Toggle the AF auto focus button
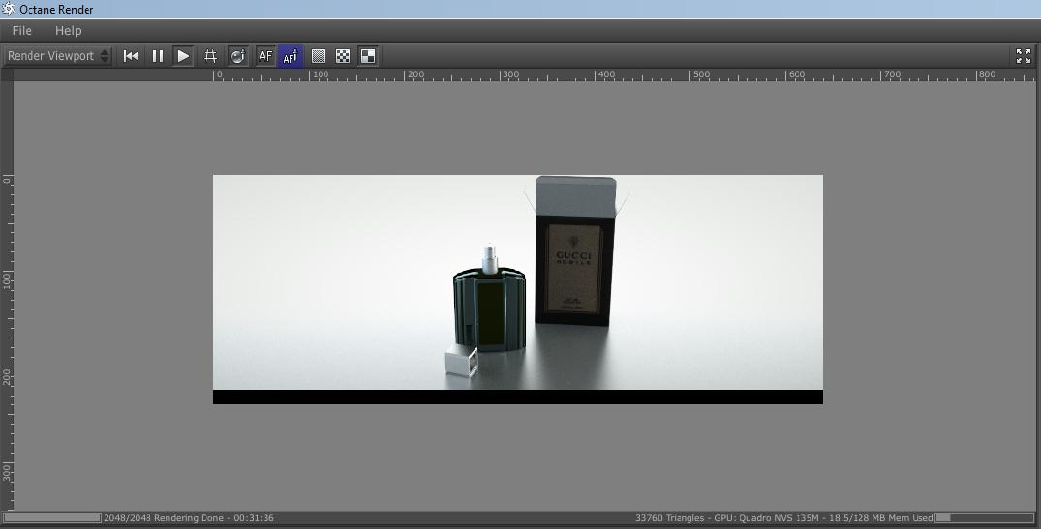 pyautogui.click(x=265, y=56)
